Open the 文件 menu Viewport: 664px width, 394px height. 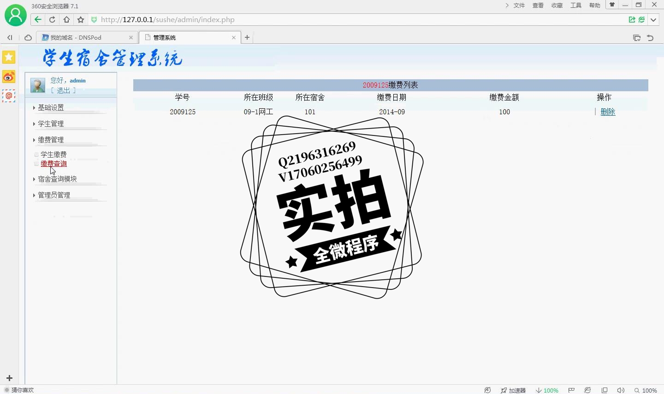coord(519,6)
